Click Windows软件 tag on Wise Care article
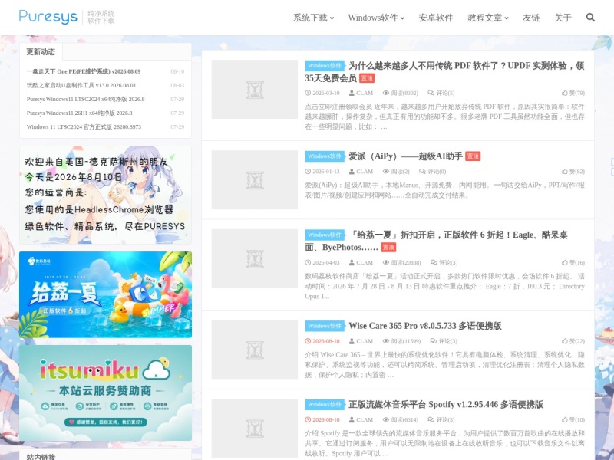This screenshot has width=614, height=460. [x=325, y=326]
